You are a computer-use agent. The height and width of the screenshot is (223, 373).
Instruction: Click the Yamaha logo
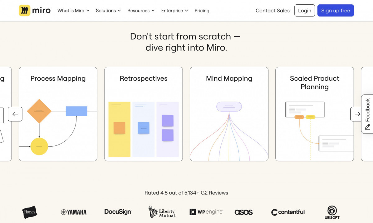(73, 212)
